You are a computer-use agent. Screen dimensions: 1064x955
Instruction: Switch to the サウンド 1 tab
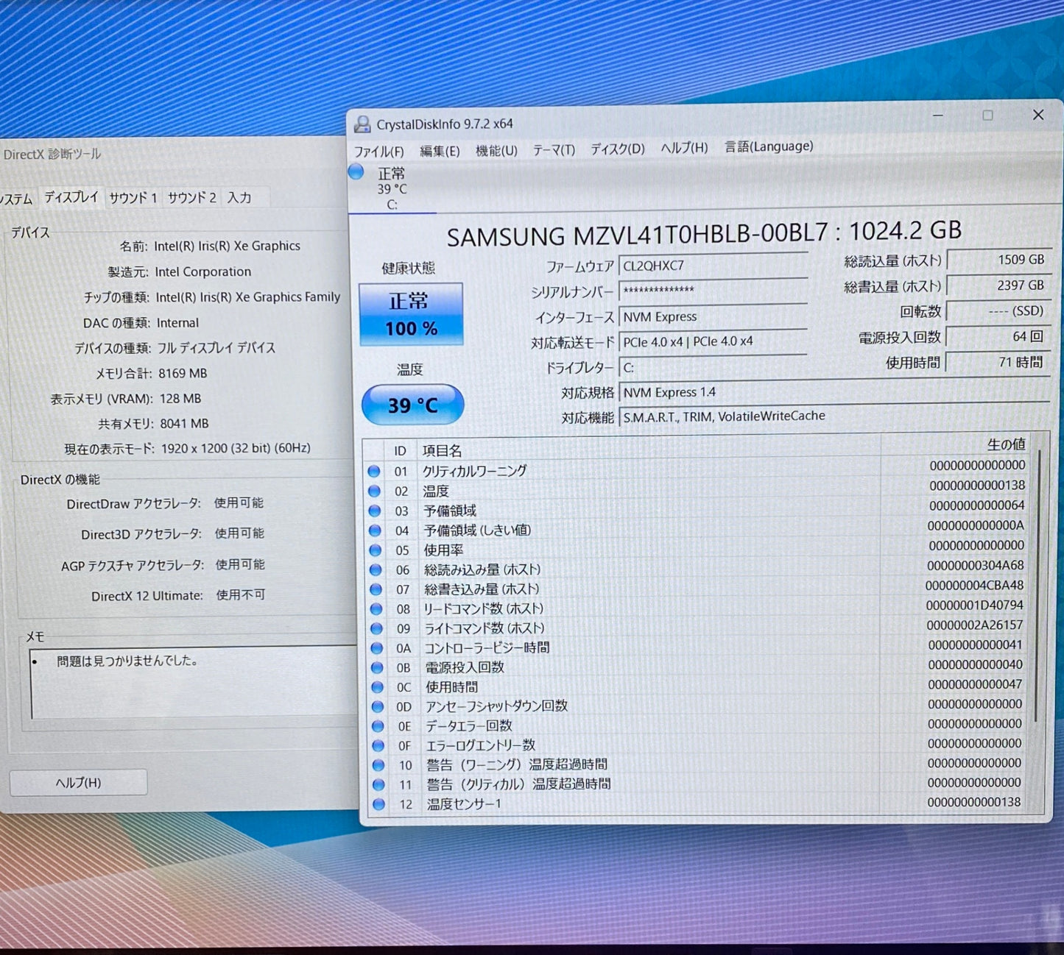coord(133,197)
